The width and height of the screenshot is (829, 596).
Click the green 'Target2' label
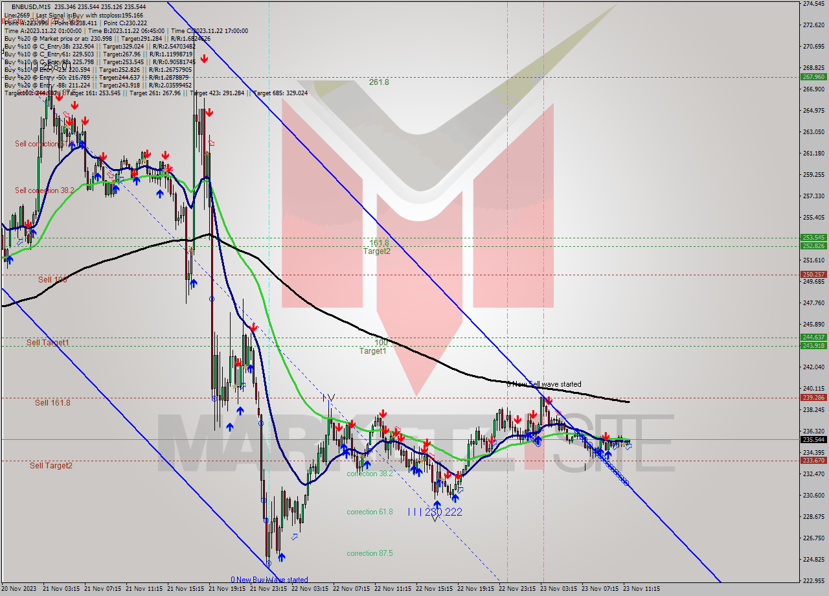pos(376,251)
